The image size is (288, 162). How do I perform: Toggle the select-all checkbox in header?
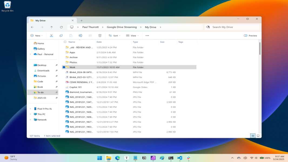coord(65,42)
